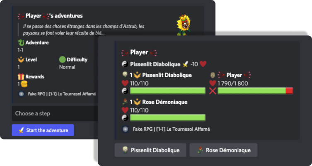Click the red heart after -10 damage
This screenshot has width=312, height=166.
coord(203,64)
